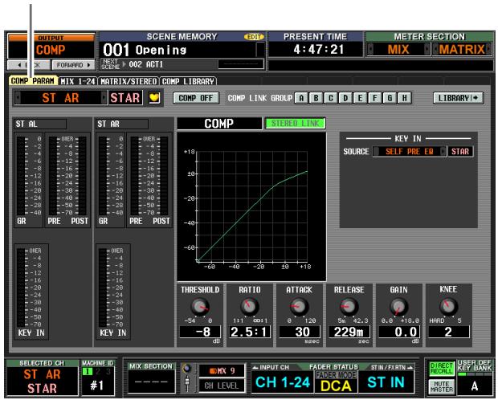Toggle the MUTE MASTER button

441,386
